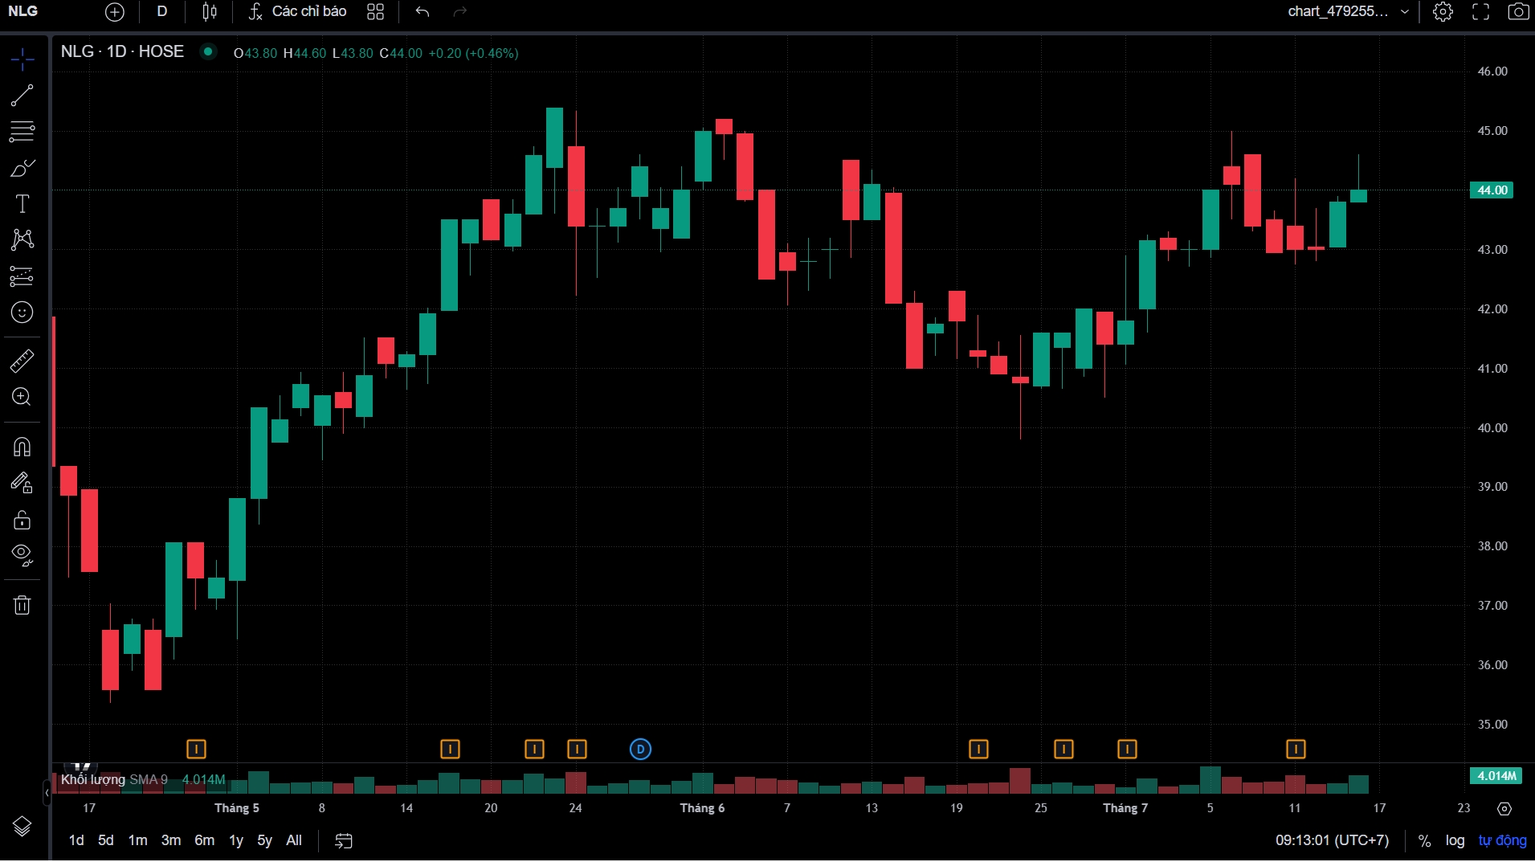
Task: Open the D interval selector
Action: (162, 12)
